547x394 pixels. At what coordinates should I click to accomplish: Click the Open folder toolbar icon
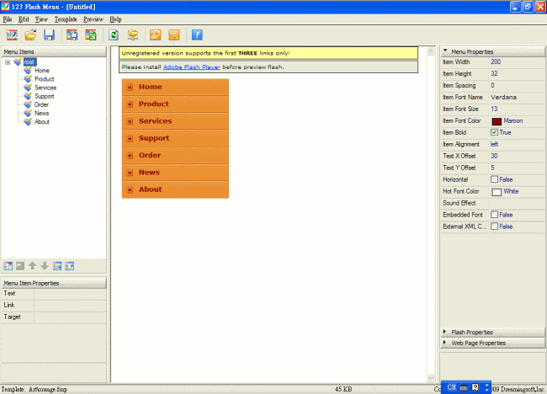pyautogui.click(x=30, y=35)
